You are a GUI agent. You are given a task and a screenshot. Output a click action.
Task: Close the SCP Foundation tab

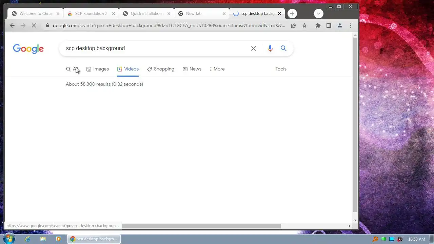click(114, 14)
